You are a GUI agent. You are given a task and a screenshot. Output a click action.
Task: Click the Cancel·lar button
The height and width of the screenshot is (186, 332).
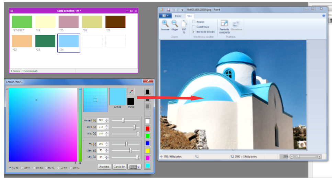tap(119, 167)
